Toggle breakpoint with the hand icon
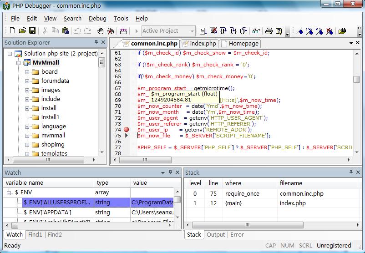Screen dimensions: 365x253 point(100,31)
